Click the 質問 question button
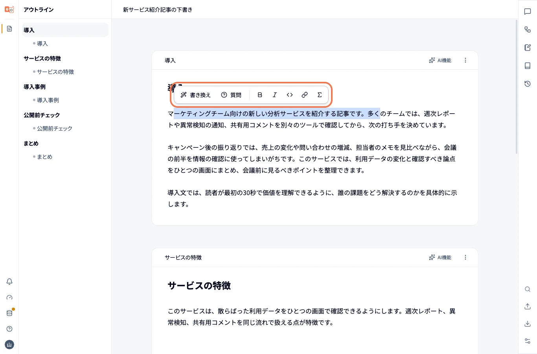Image resolution: width=537 pixels, height=354 pixels. (231, 95)
